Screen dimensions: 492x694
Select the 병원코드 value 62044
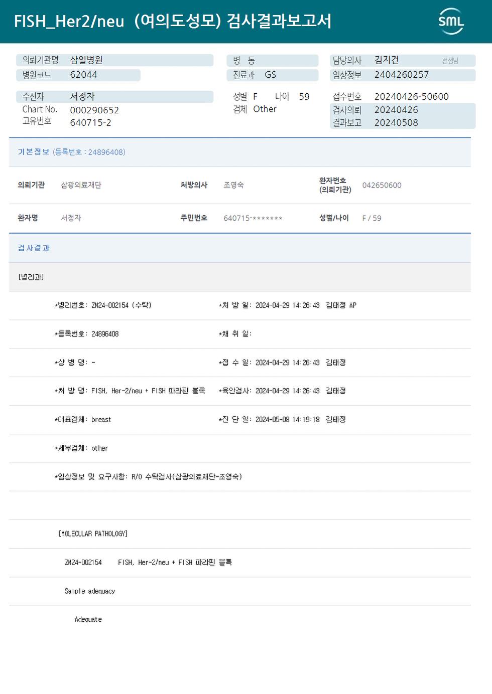83,75
